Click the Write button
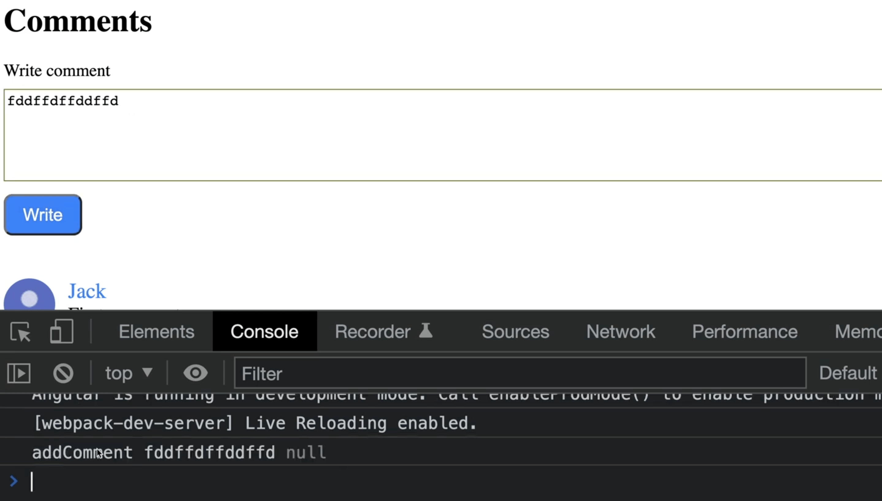 pyautogui.click(x=42, y=214)
